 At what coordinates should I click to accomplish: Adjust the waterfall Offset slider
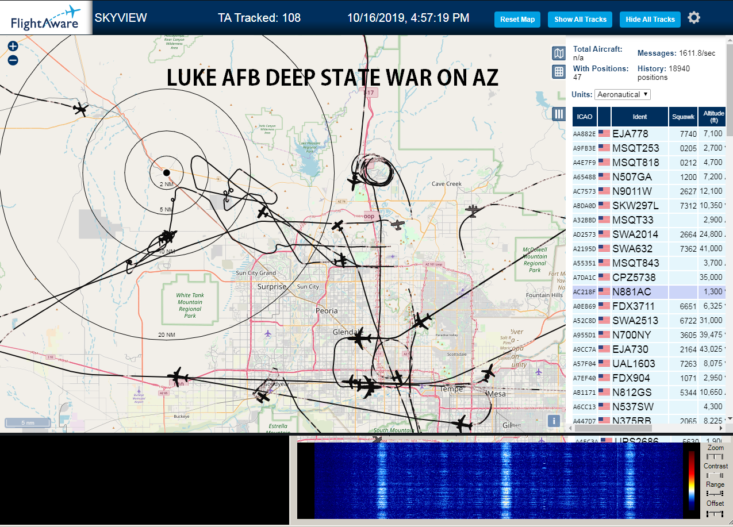(715, 513)
